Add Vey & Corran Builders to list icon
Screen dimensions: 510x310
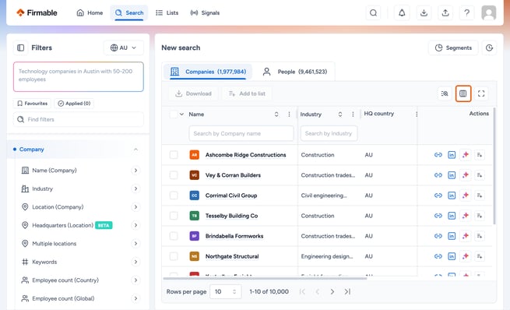point(480,175)
